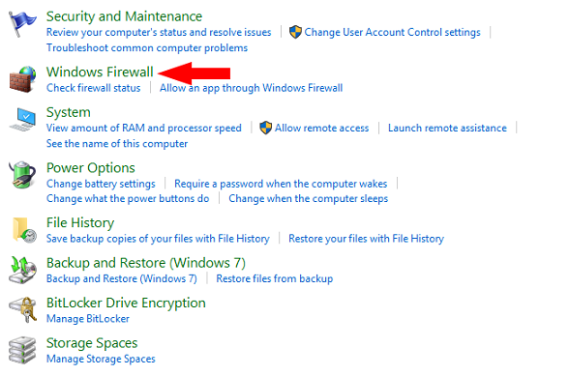Click the File History folder icon
Screen dimensions: 570x376
pyautogui.click(x=24, y=230)
